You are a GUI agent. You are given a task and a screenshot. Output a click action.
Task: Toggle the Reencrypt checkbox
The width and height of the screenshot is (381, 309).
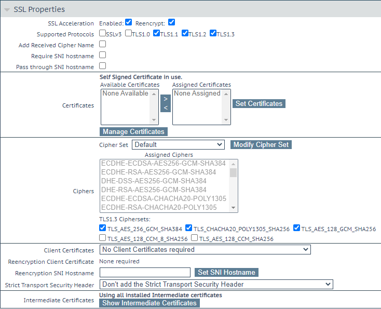[x=171, y=22]
